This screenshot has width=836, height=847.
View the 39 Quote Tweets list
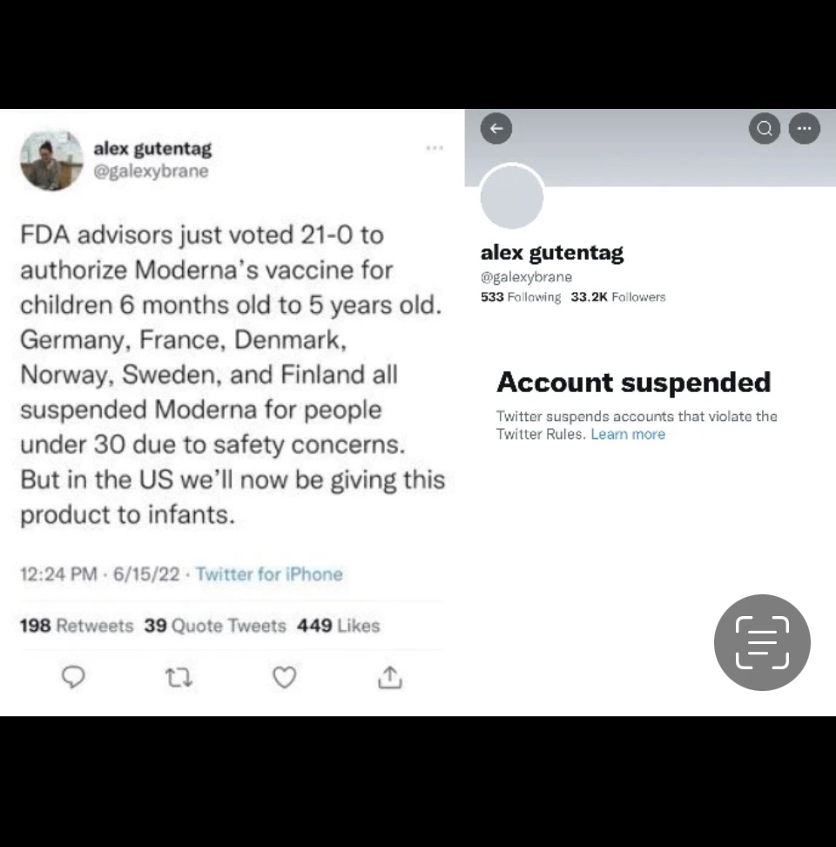click(215, 626)
